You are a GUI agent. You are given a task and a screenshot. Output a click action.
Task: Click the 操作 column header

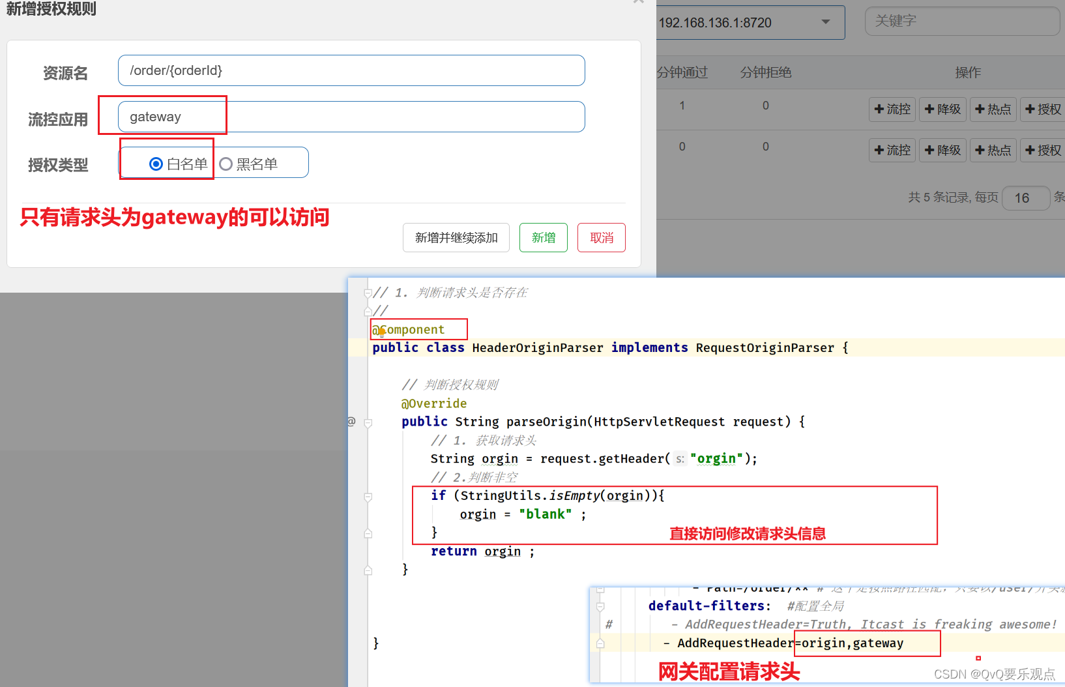point(968,72)
